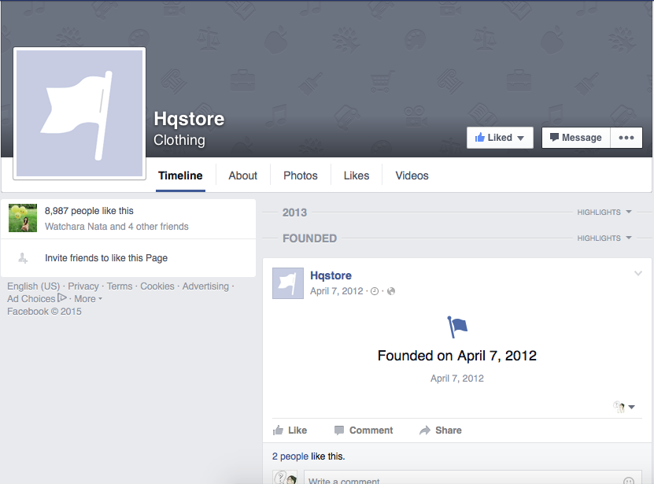Click the post date April 7, 2012

tap(337, 291)
